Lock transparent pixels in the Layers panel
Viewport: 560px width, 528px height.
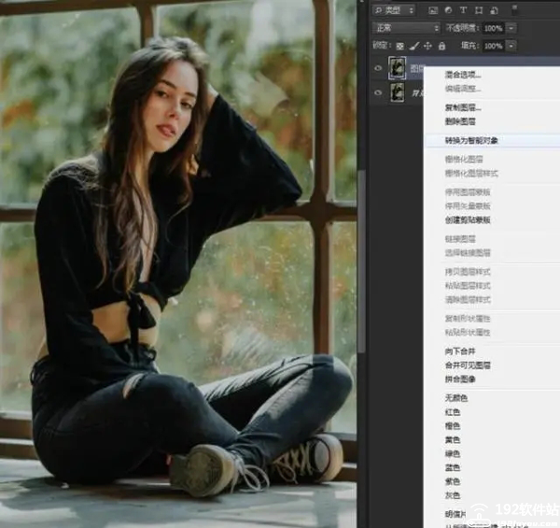click(401, 45)
